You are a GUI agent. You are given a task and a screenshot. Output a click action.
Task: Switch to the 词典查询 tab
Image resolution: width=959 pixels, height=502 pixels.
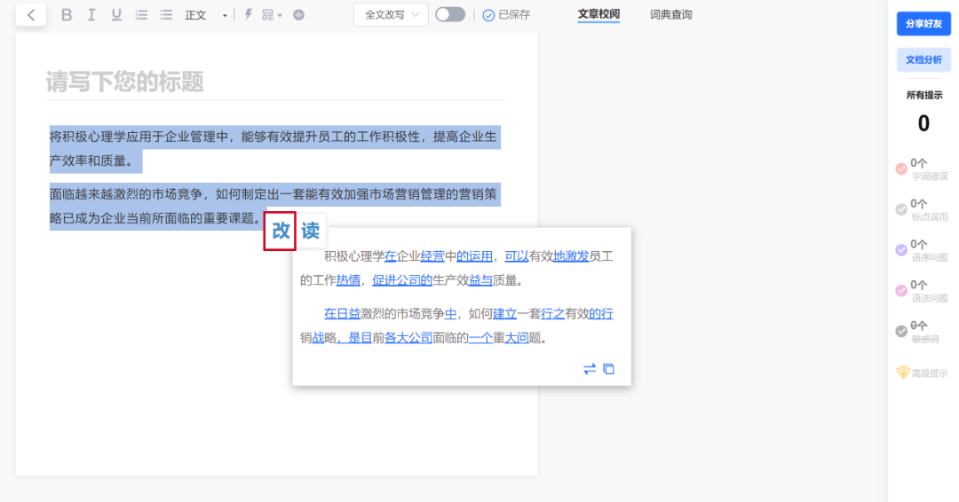(670, 15)
